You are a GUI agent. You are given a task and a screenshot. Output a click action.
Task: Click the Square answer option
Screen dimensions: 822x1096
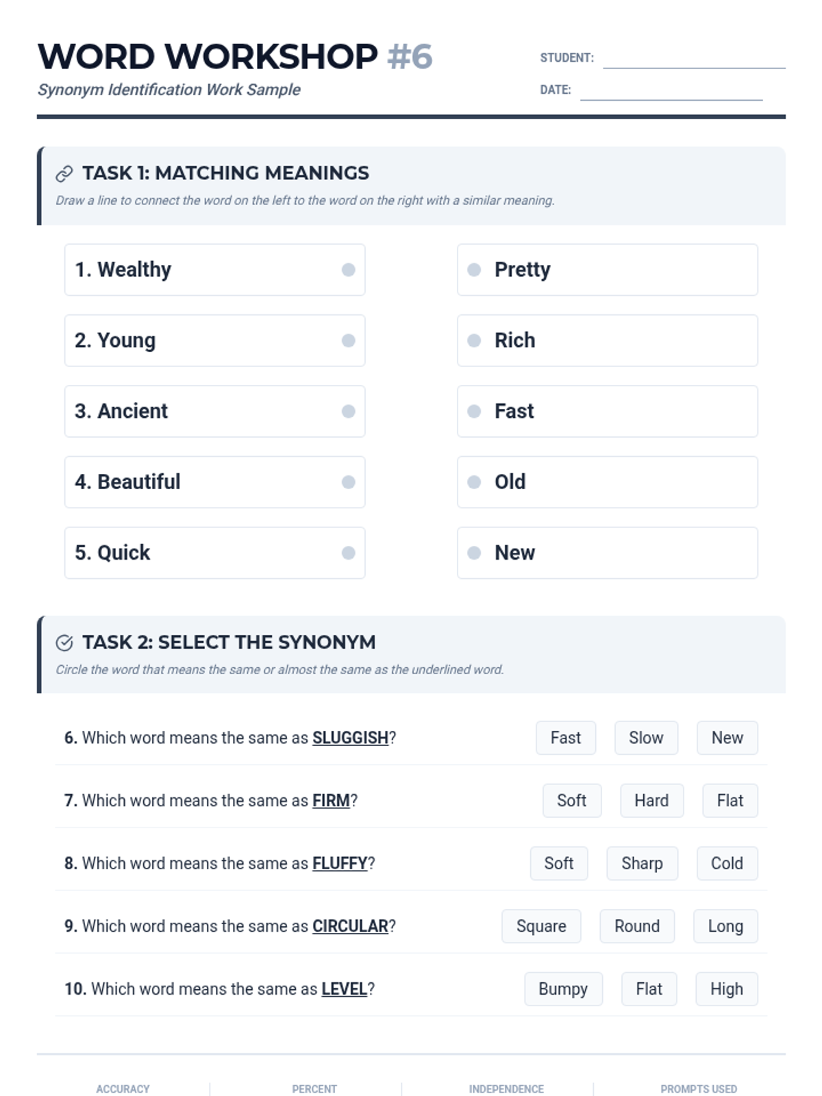click(x=541, y=926)
